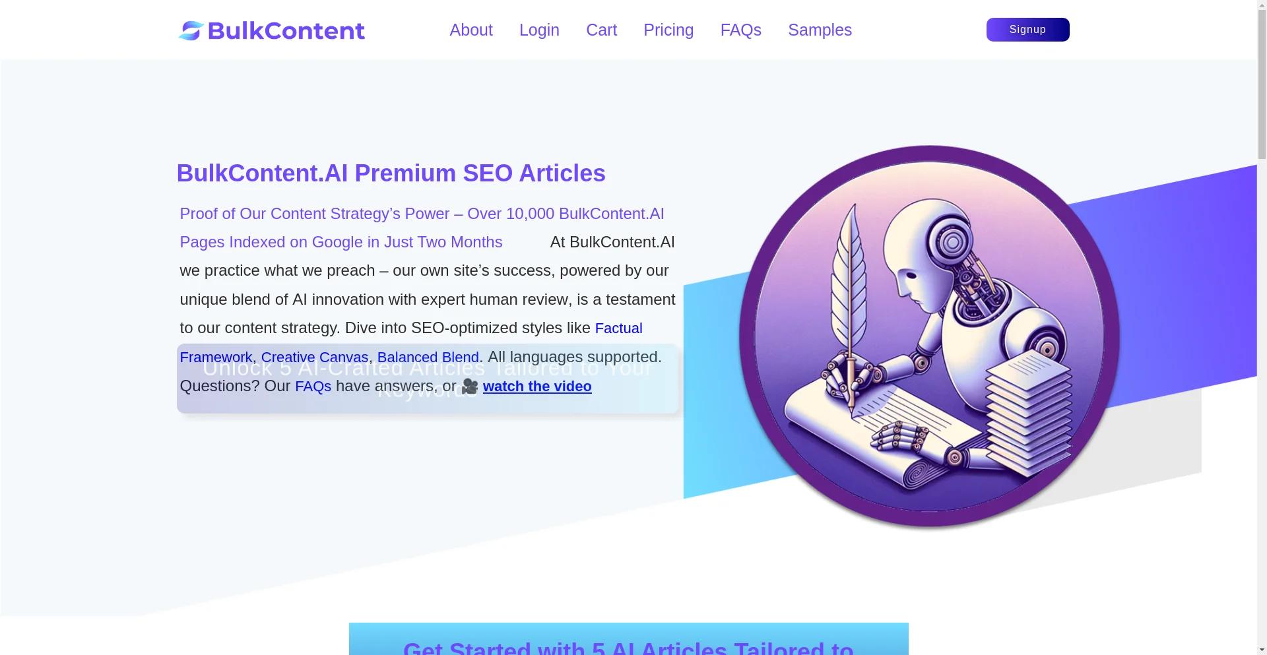Click the inline FAQs link in paragraph
1267x655 pixels.
coord(313,387)
